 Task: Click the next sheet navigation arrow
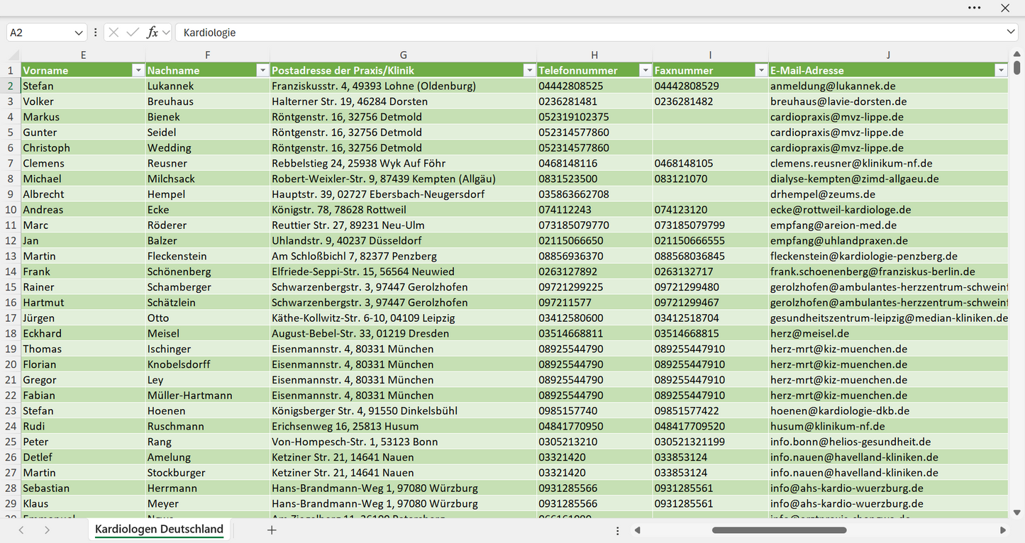pyautogui.click(x=47, y=530)
